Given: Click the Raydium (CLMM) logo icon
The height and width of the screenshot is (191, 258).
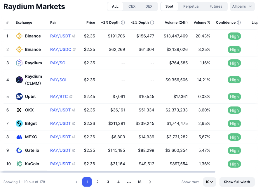Looking at the screenshot, I should (19, 80).
